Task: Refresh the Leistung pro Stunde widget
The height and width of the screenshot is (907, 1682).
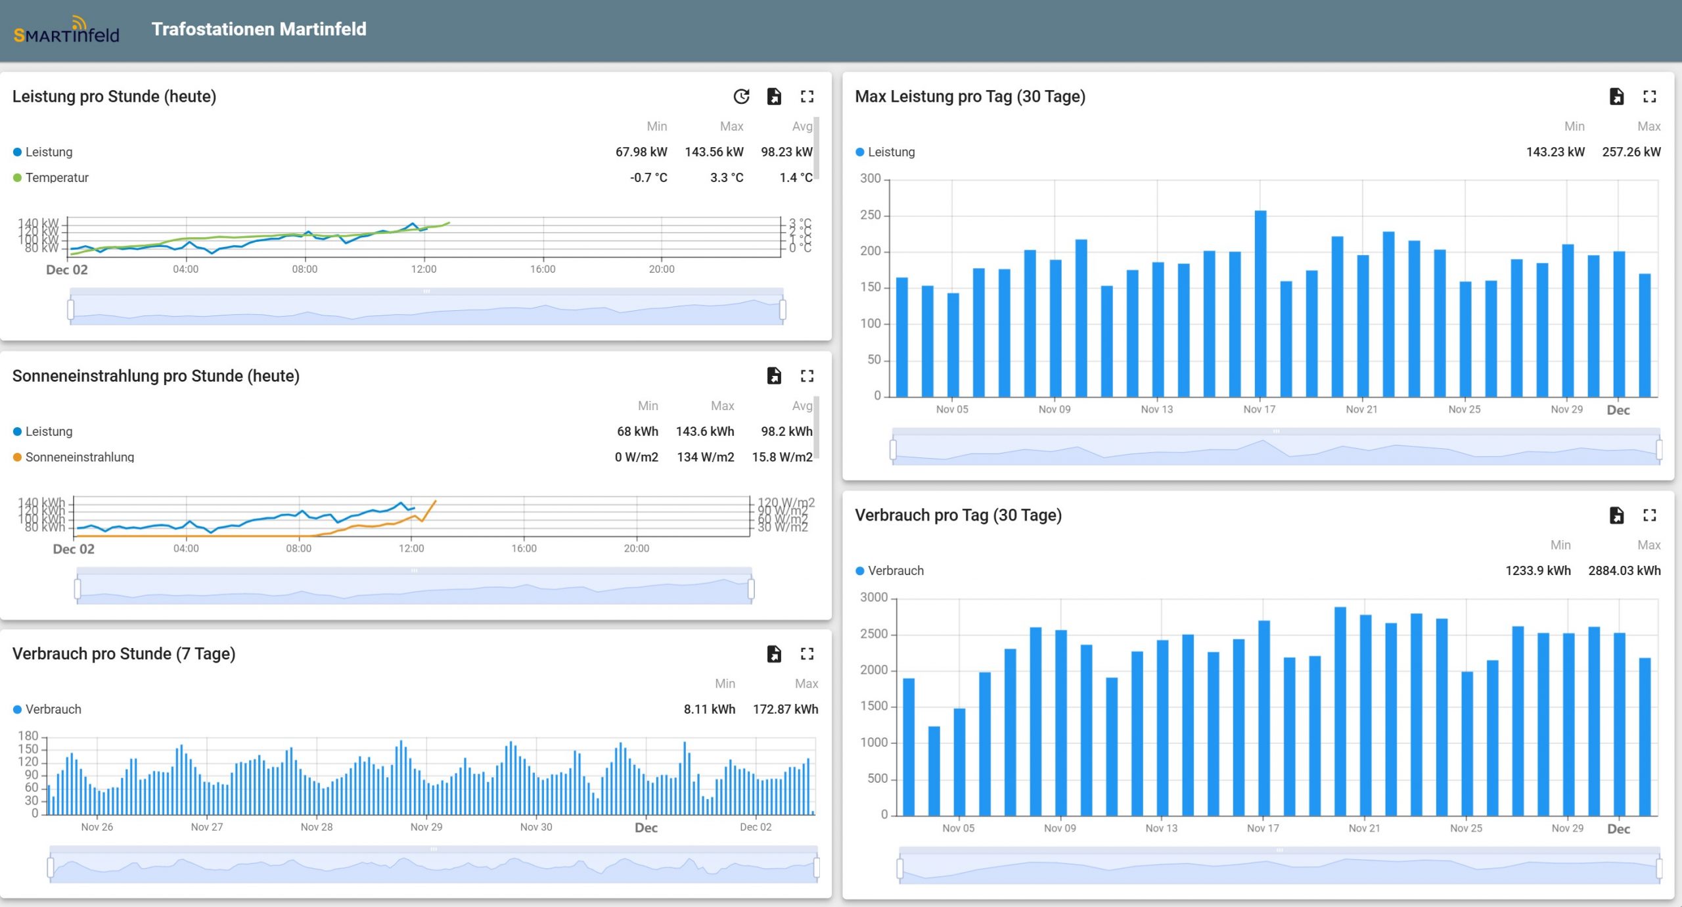Action: [741, 97]
